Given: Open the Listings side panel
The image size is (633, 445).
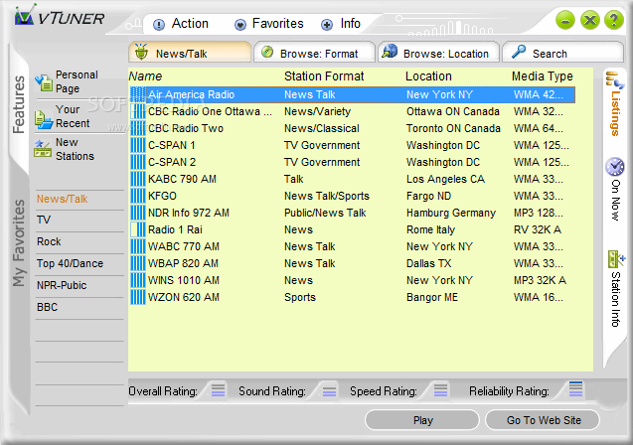Looking at the screenshot, I should [614, 104].
